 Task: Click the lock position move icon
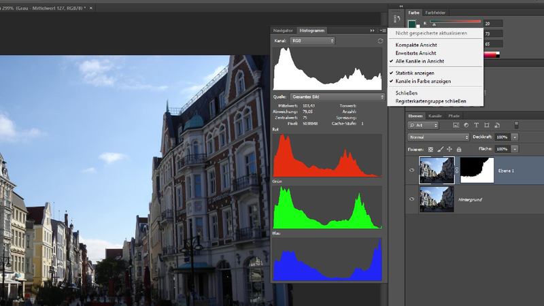pyautogui.click(x=449, y=148)
